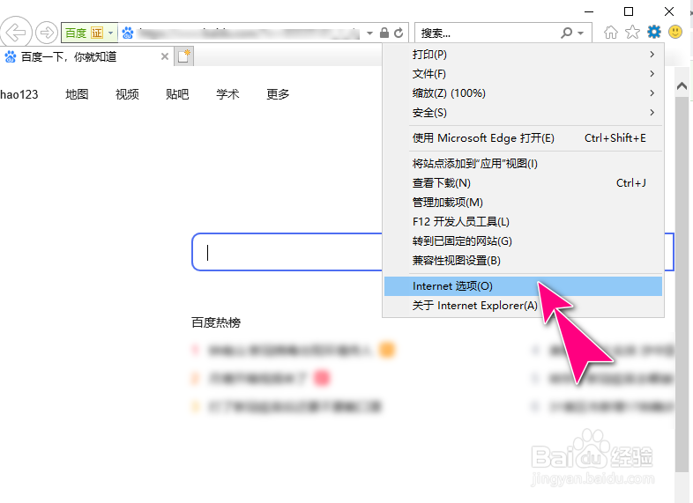Open Favorites with the star icon
Image resolution: width=693 pixels, height=503 pixels.
(632, 33)
